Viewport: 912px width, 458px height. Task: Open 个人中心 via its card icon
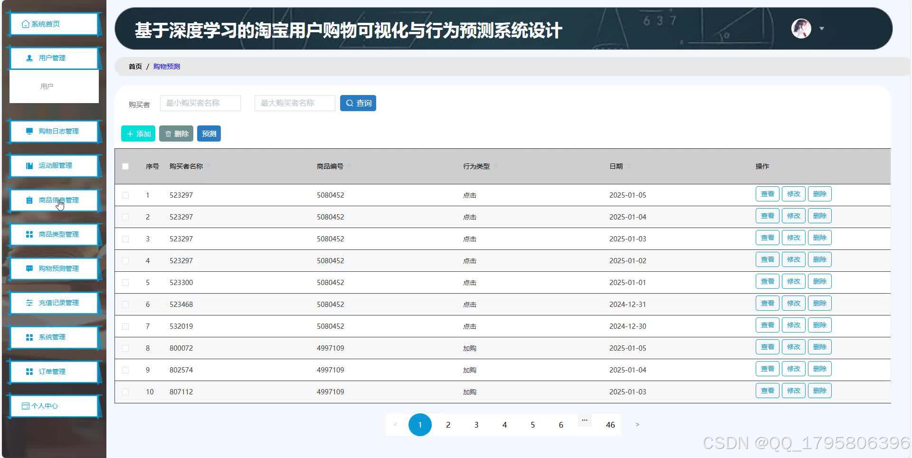click(x=26, y=406)
